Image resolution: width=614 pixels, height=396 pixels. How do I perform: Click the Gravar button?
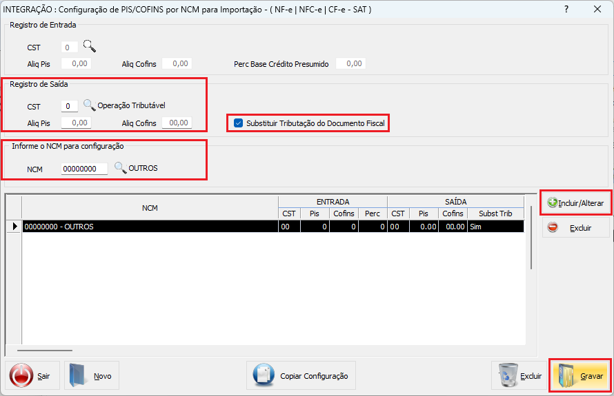(x=580, y=375)
